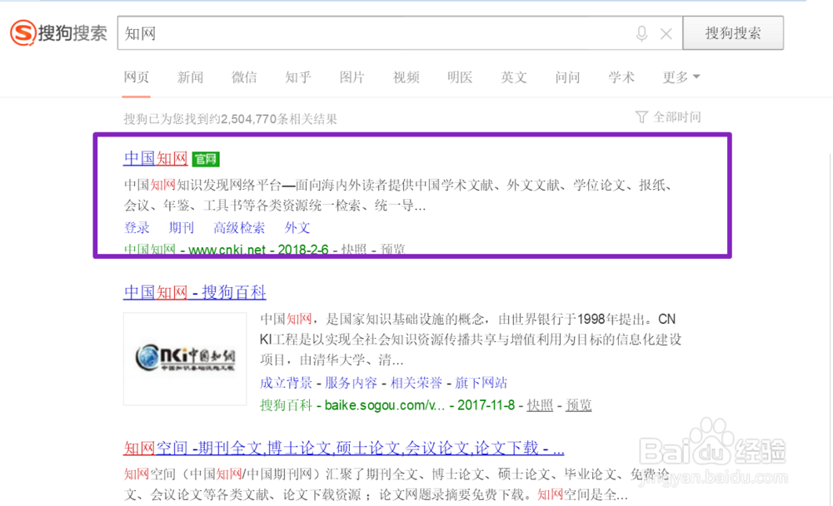The width and height of the screenshot is (833, 506).
Task: Open the 知乎 search tab
Action: click(298, 77)
